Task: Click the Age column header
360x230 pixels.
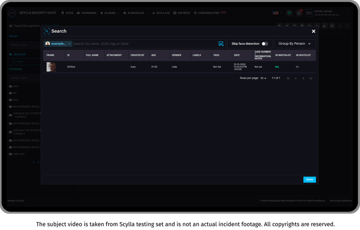Action: (x=153, y=55)
